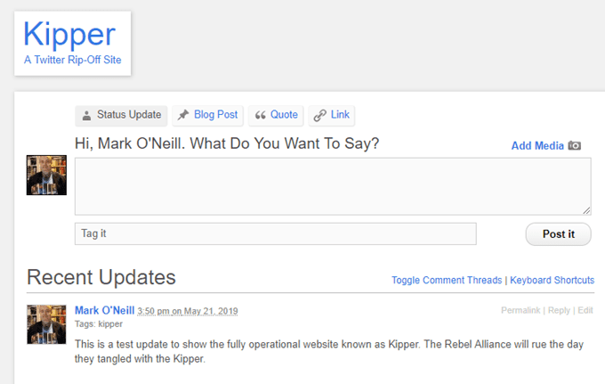Click the Kipper site title
The width and height of the screenshot is (605, 384).
(69, 35)
